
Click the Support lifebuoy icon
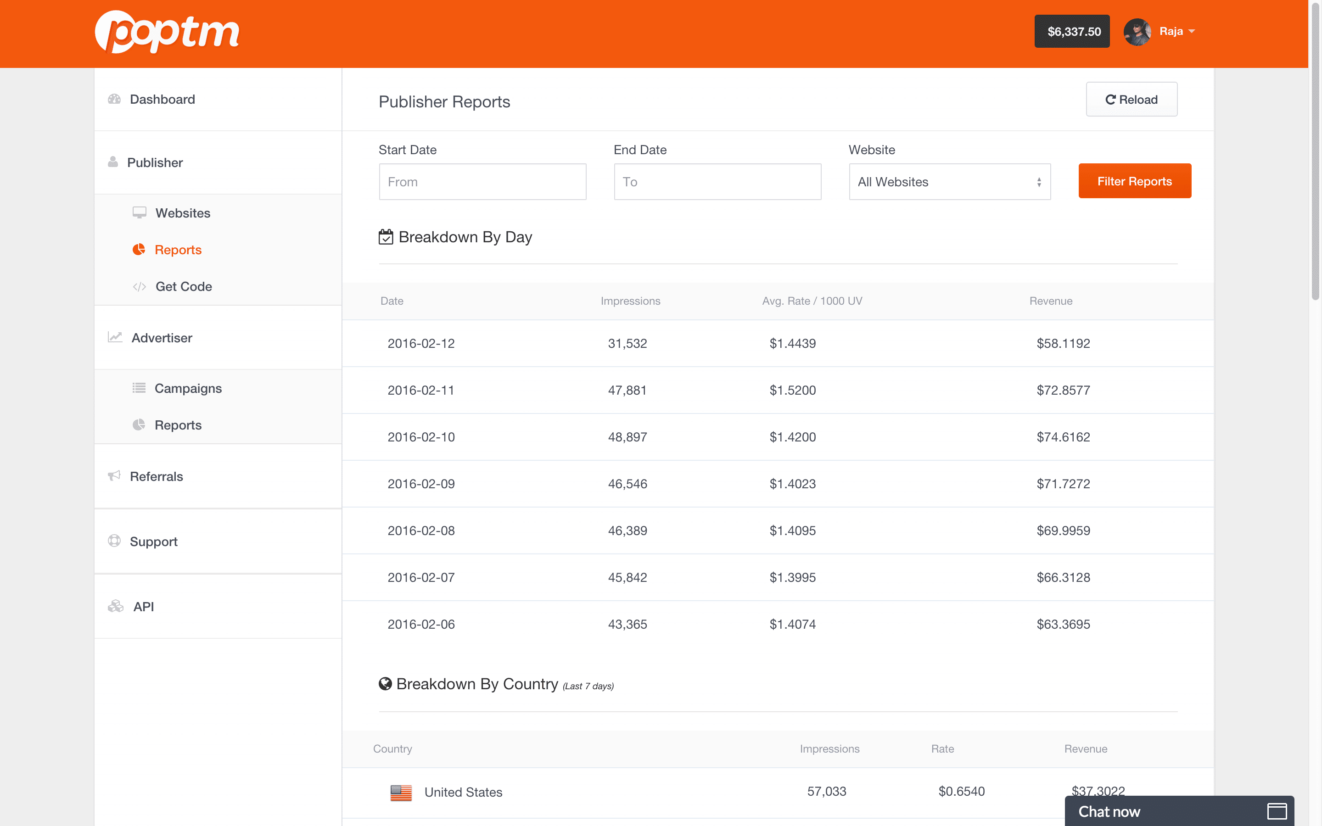[114, 541]
